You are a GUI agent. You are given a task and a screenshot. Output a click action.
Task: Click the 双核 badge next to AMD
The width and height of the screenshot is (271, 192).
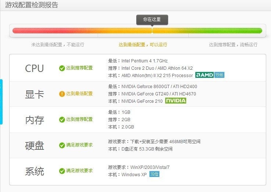[219, 75]
